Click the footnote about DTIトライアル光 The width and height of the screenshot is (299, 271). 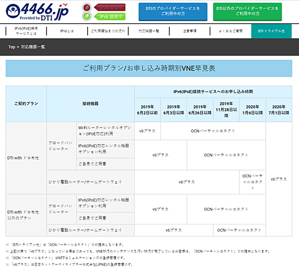click(65, 245)
